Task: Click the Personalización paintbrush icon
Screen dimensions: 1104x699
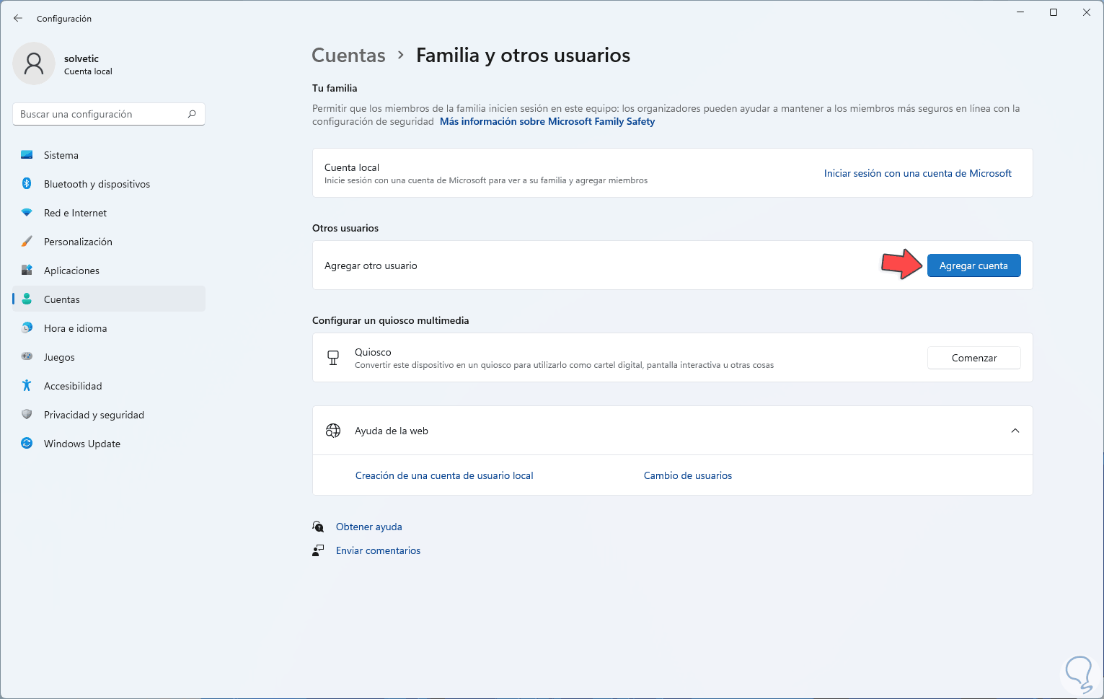Action: 27,242
